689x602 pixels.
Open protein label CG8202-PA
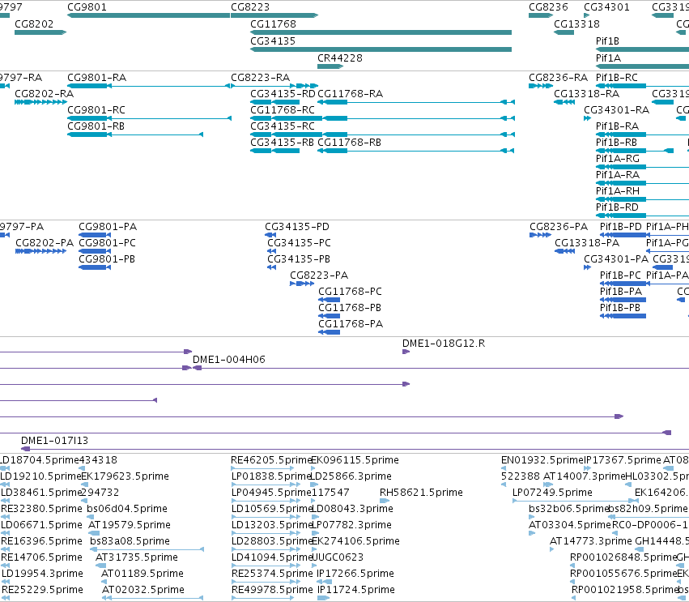(45, 244)
